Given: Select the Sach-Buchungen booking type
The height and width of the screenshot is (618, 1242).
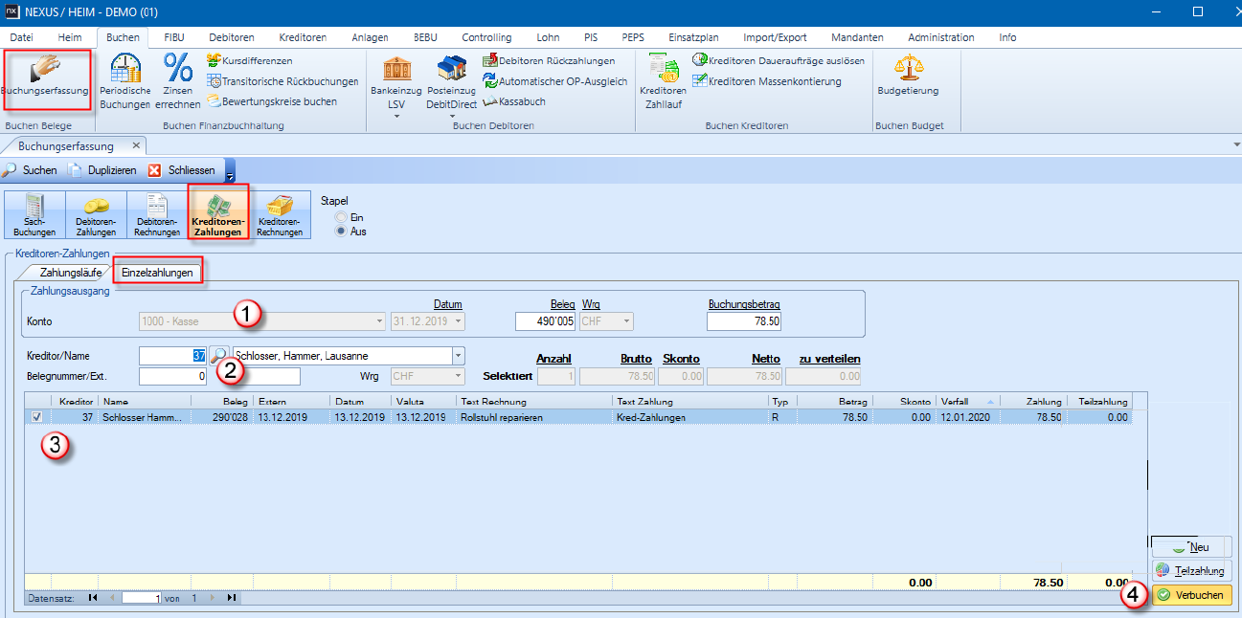Looking at the screenshot, I should click(35, 214).
